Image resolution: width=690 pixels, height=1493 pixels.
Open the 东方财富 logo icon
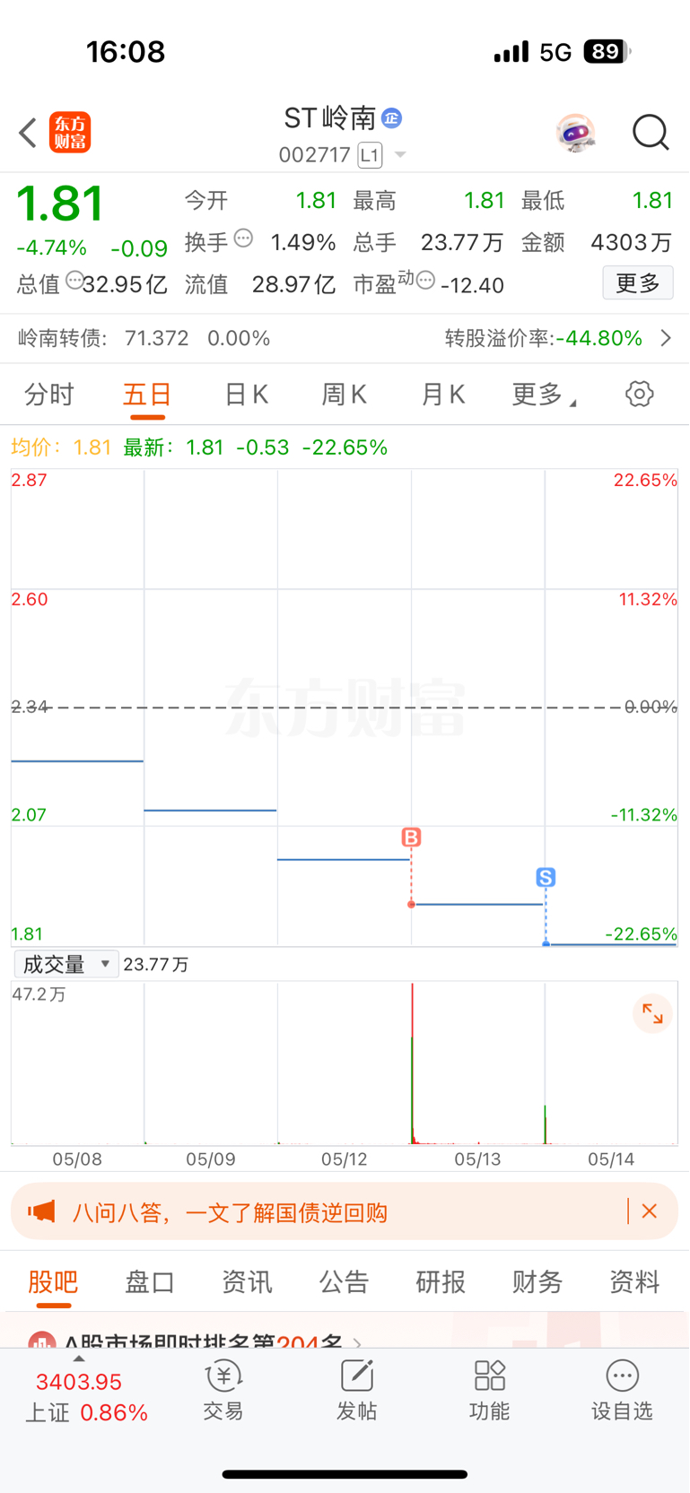pos(70,133)
